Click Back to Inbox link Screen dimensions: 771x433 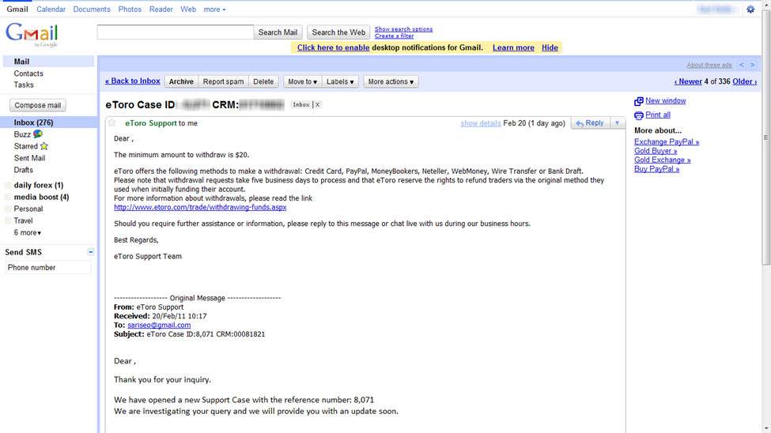tap(132, 81)
